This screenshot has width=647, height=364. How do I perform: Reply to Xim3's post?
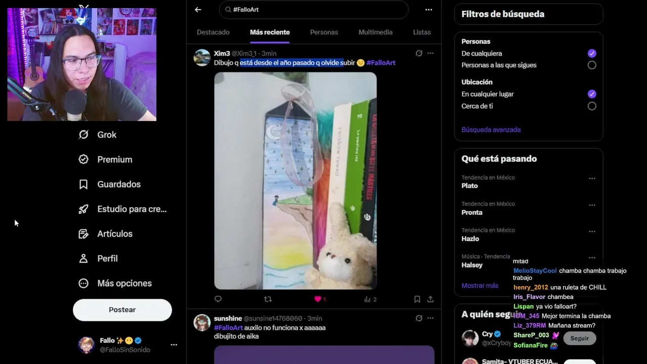pyautogui.click(x=218, y=299)
